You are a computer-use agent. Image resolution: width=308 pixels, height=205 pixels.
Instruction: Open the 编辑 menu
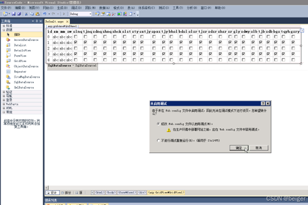[x=20, y=8]
